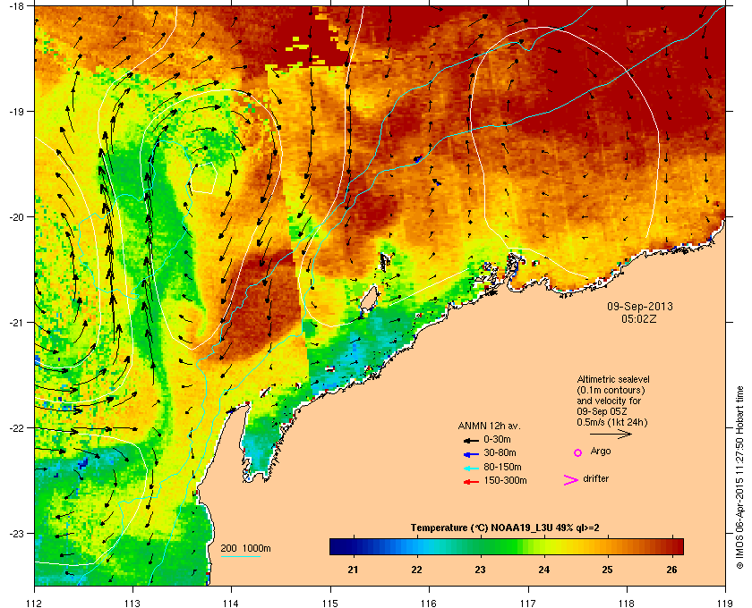This screenshot has height=608, width=752.
Task: Click the 0.5m/s velocity reference arrow
Action: tap(611, 435)
